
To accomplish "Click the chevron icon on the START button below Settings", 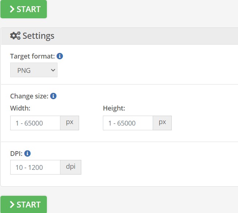I will [x=12, y=204].
